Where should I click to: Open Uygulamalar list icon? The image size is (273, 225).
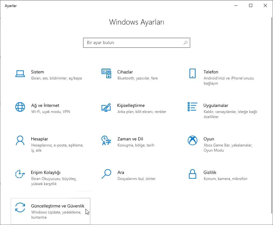pos(192,107)
